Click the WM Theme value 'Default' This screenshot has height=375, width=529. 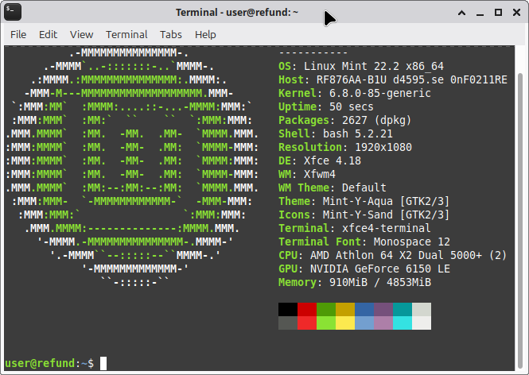pos(364,187)
